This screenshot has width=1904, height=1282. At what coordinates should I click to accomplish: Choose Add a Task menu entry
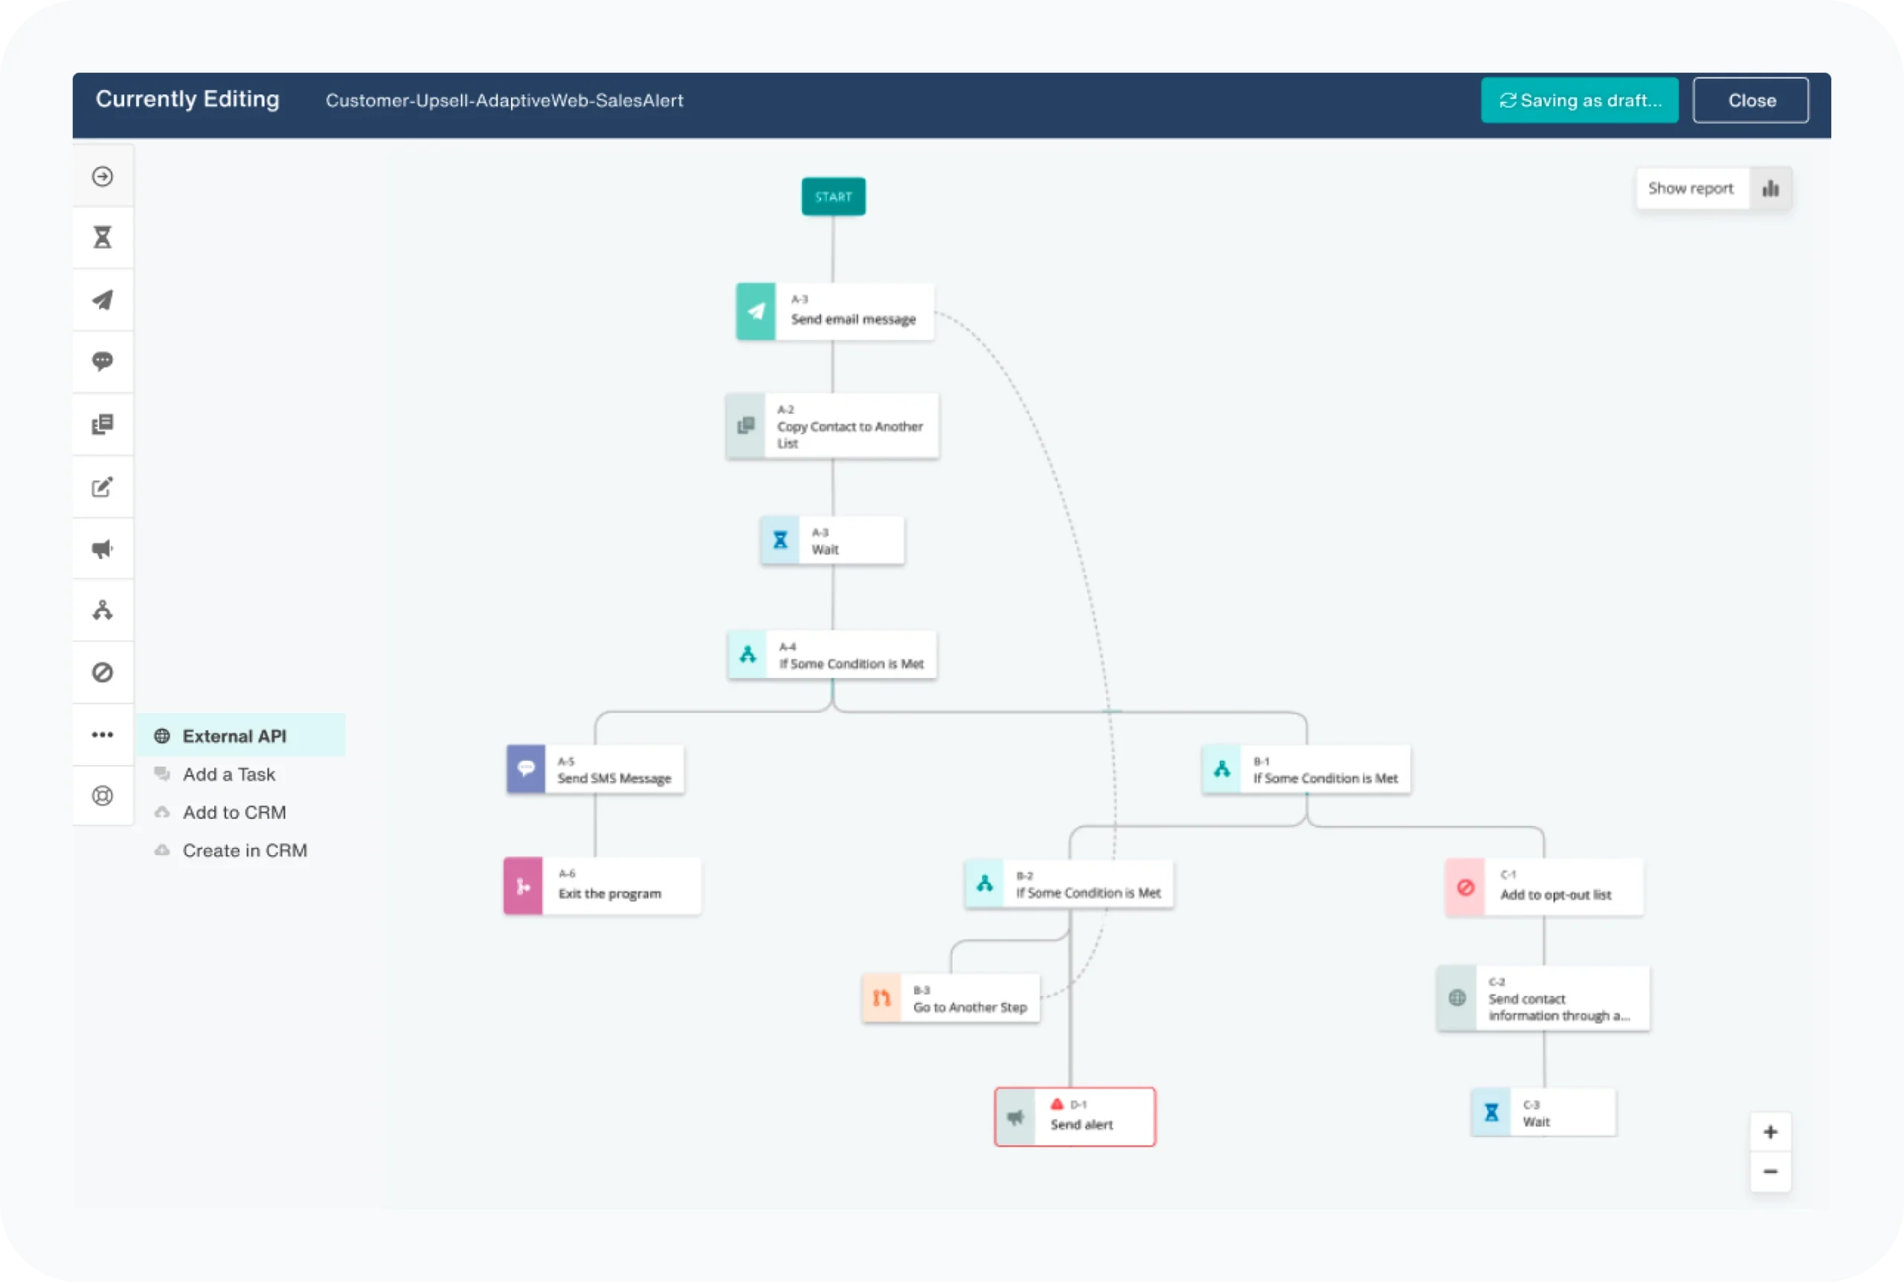(229, 774)
